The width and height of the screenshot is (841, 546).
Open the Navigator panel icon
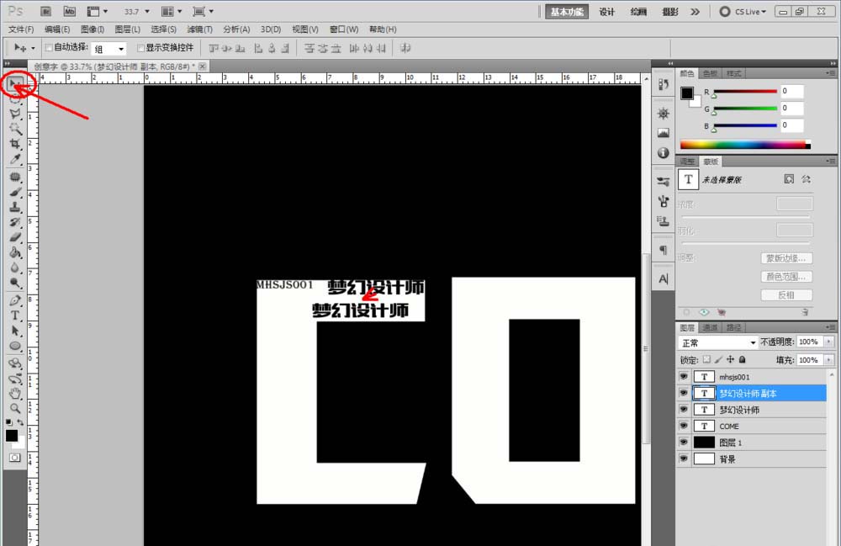pyautogui.click(x=664, y=114)
